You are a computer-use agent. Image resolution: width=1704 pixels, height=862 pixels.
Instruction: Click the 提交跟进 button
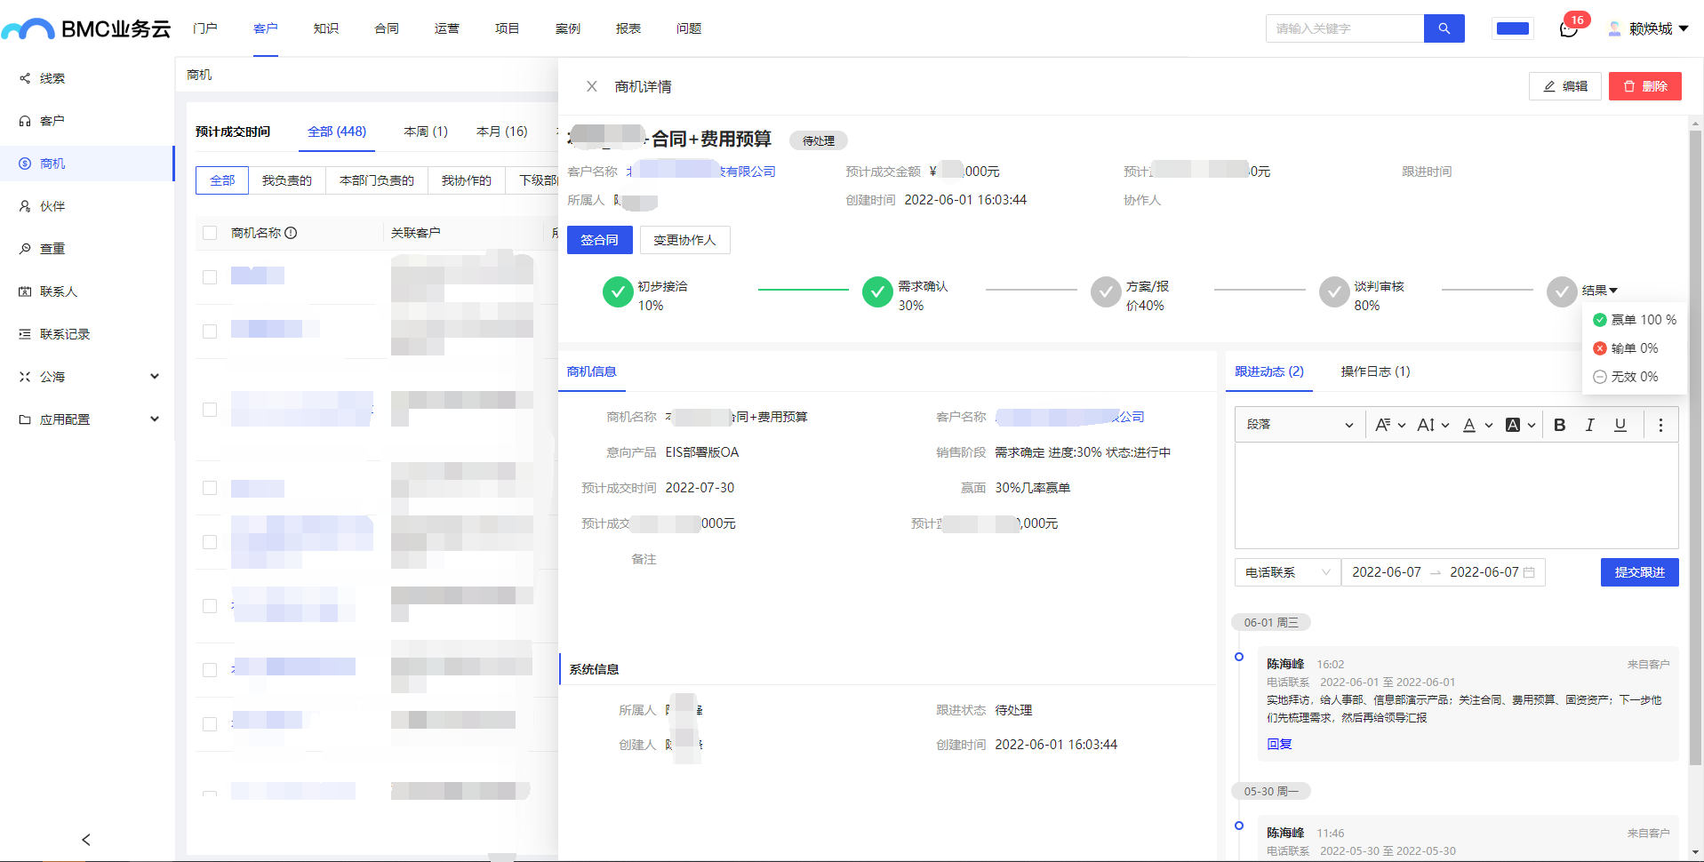click(1640, 572)
